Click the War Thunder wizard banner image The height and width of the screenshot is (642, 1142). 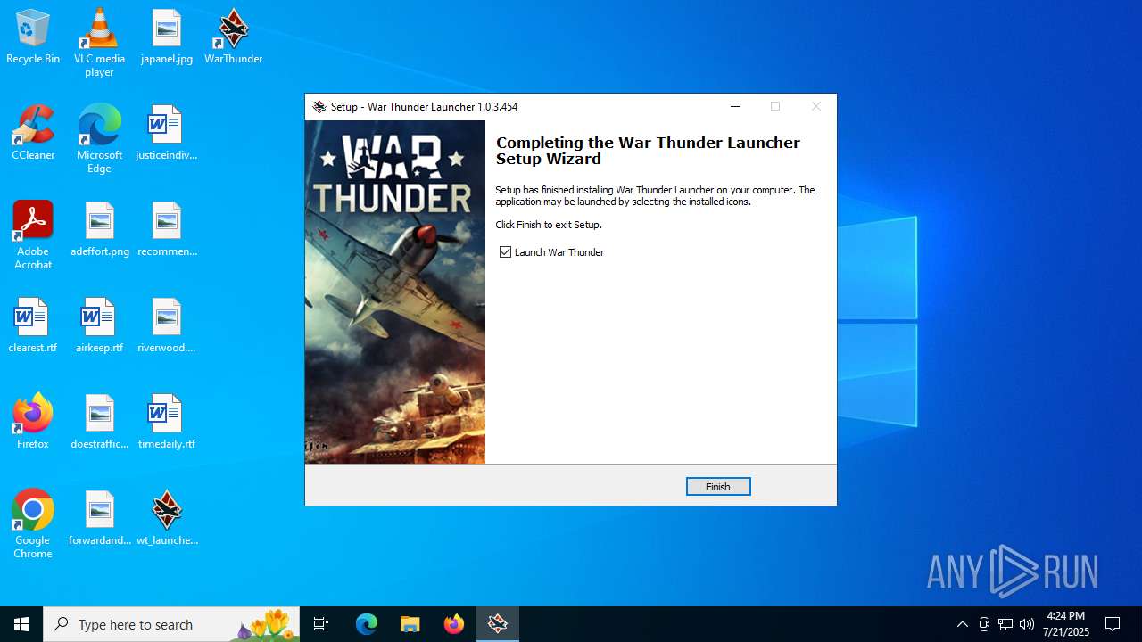pos(395,292)
